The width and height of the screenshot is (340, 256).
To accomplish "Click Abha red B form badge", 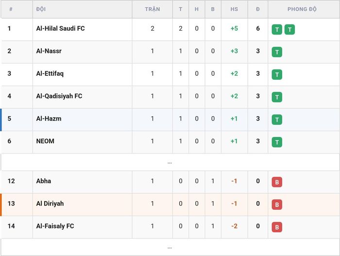I will tap(277, 182).
